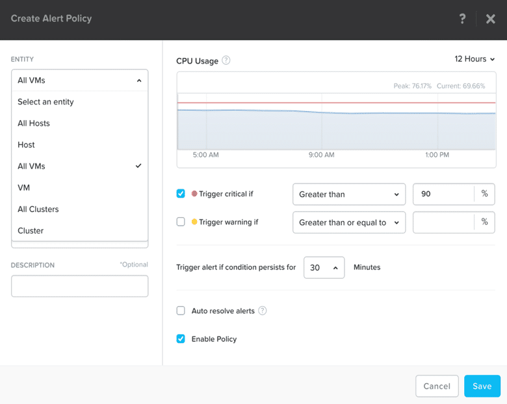This screenshot has height=404, width=507.
Task: Open the Greater than condition dropdown
Action: pyautogui.click(x=349, y=194)
